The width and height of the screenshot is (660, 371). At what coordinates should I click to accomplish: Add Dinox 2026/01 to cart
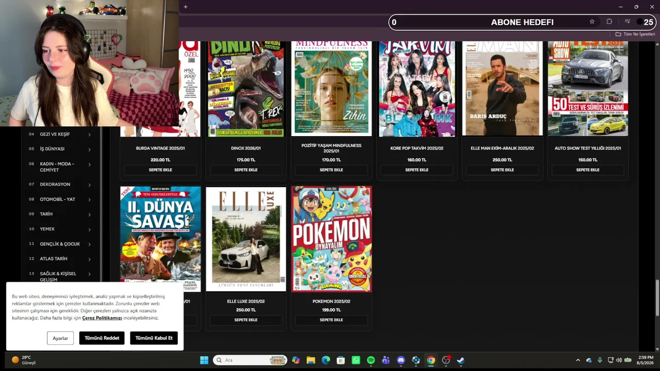[246, 170]
